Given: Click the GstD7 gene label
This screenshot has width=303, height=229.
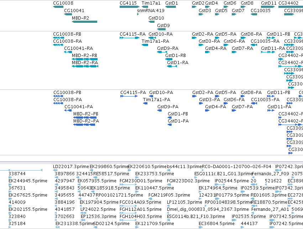Looking at the screenshot, I should pyautogui.click(x=238, y=11).
